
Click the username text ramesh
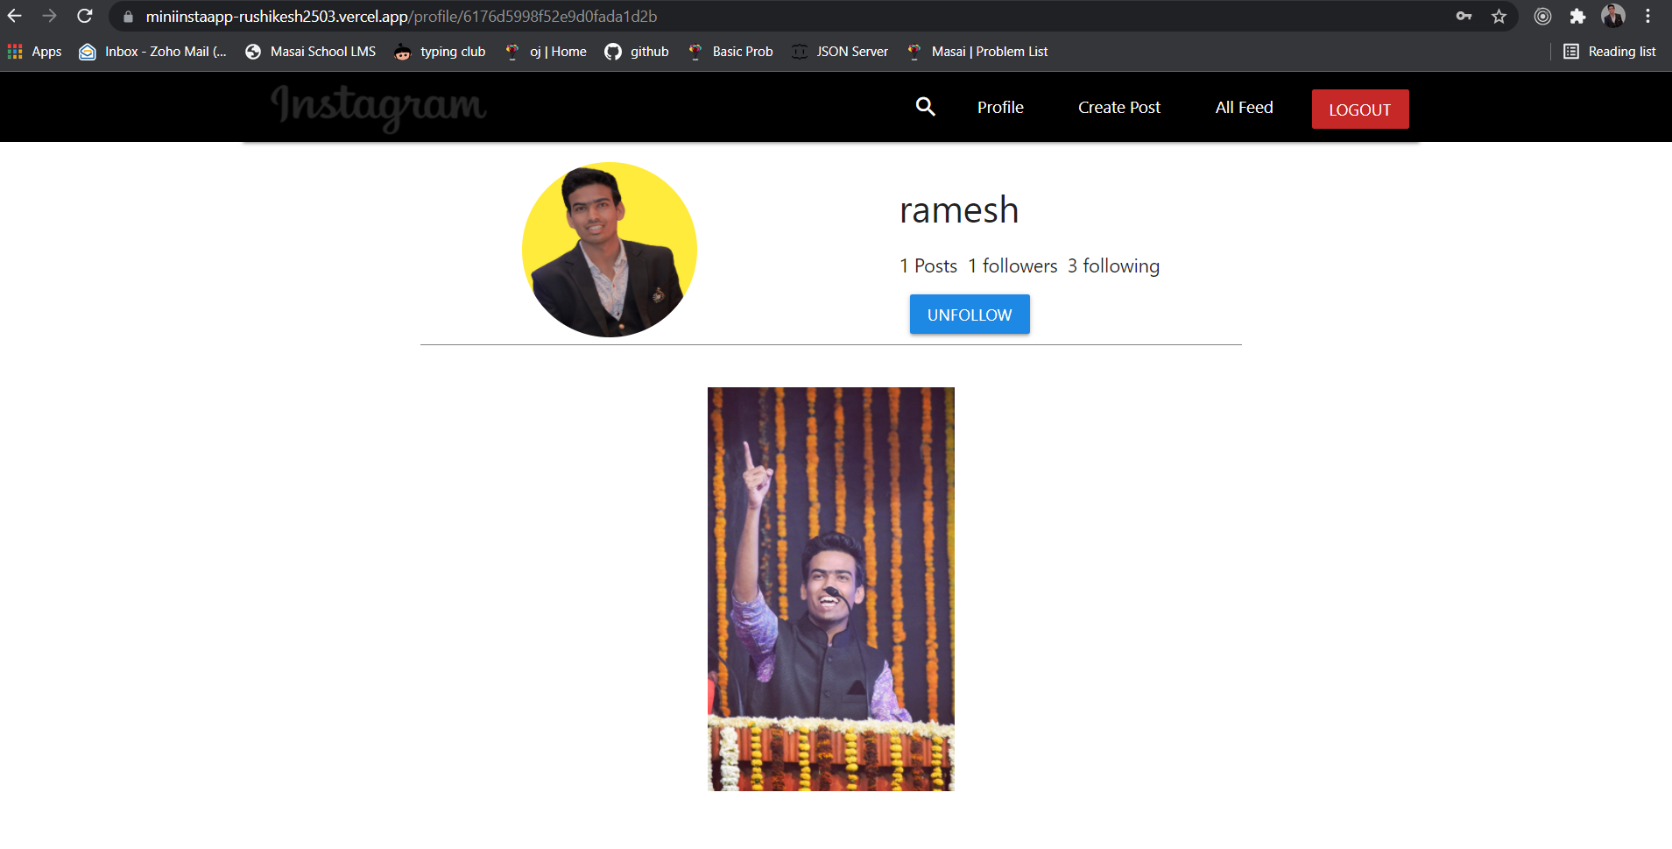[x=959, y=210]
